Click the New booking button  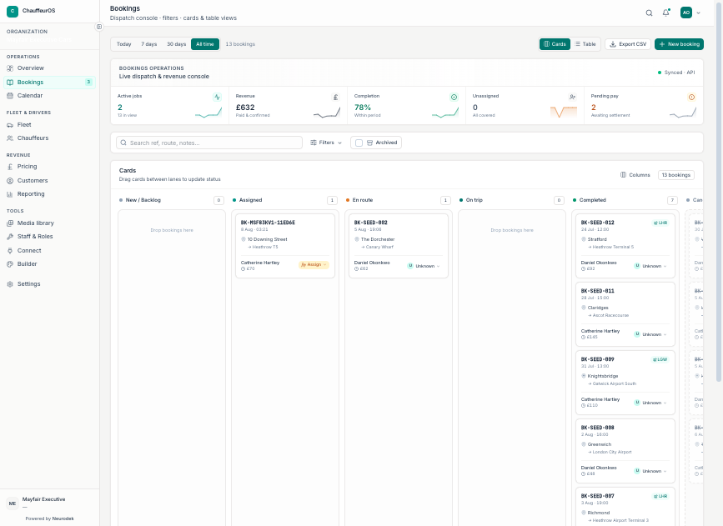click(x=679, y=44)
